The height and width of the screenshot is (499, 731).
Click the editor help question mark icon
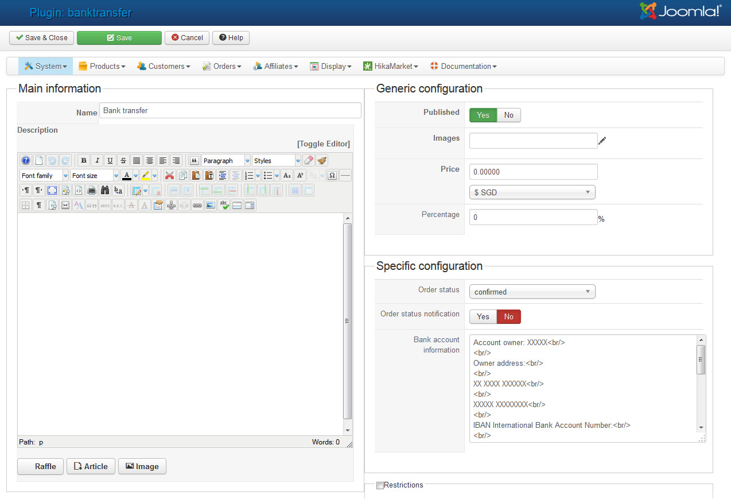(x=26, y=161)
